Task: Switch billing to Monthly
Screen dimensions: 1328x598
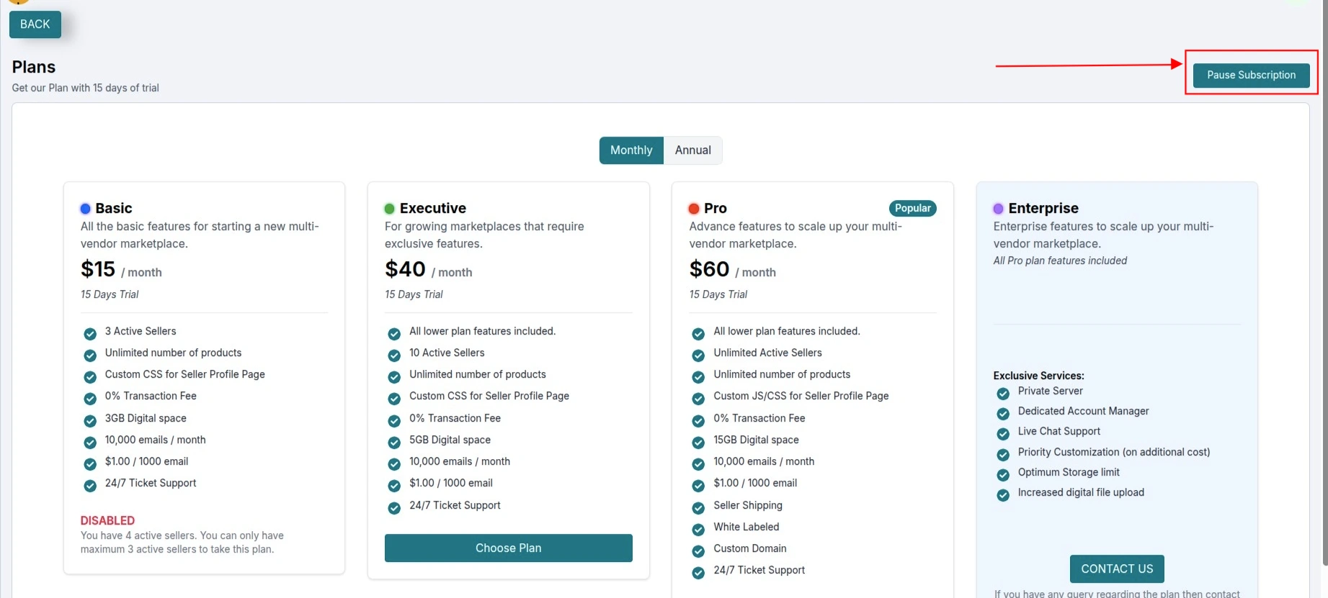Action: pyautogui.click(x=631, y=150)
